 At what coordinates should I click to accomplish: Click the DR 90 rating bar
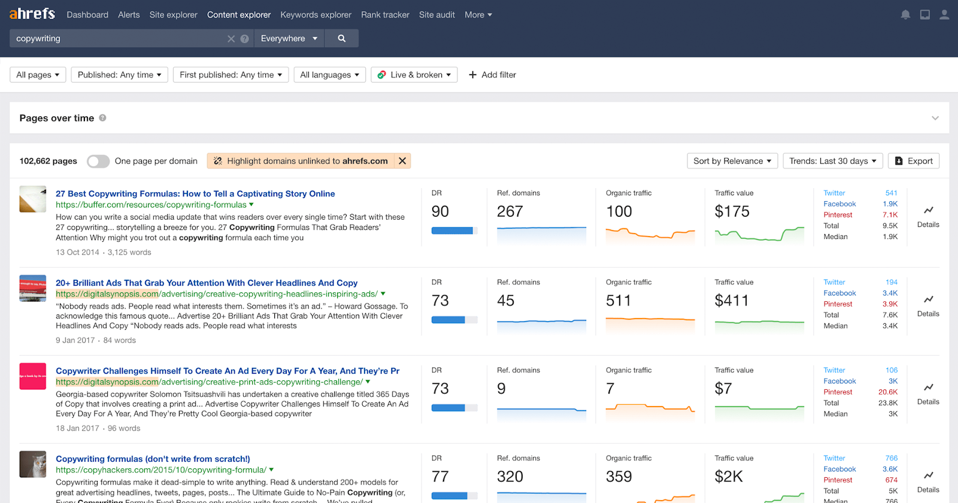(454, 231)
